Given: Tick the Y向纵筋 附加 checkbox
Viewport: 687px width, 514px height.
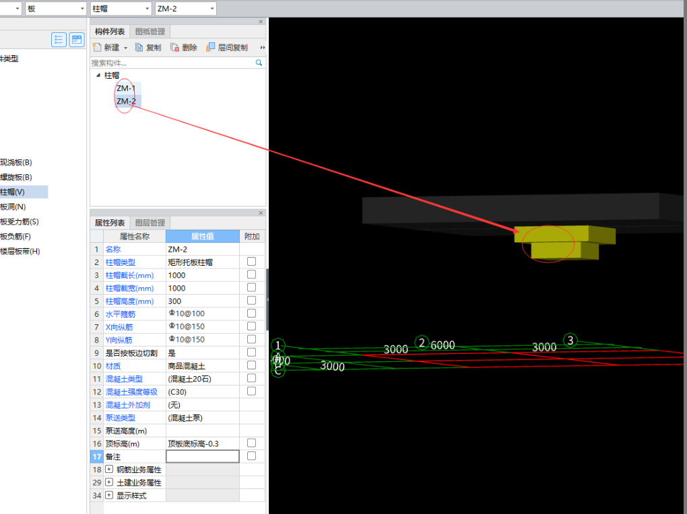Looking at the screenshot, I should tap(251, 339).
